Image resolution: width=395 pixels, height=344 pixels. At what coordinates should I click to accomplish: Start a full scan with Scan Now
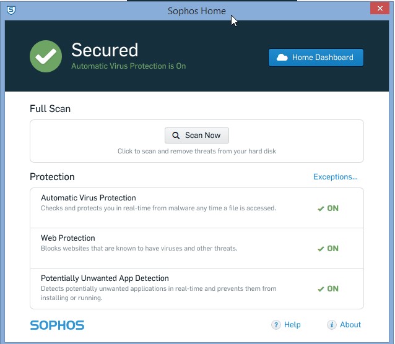pos(197,135)
